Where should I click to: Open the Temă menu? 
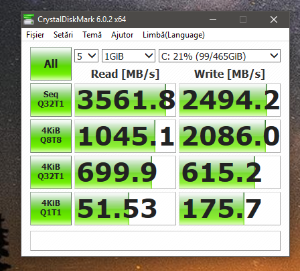[x=92, y=35]
